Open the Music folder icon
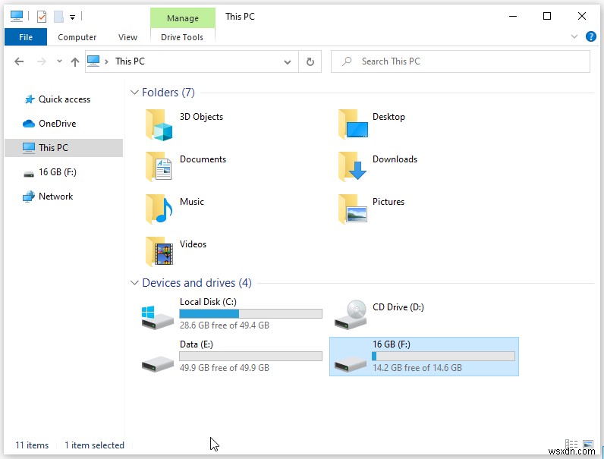Screen dimensions: 604x459 pos(159,209)
